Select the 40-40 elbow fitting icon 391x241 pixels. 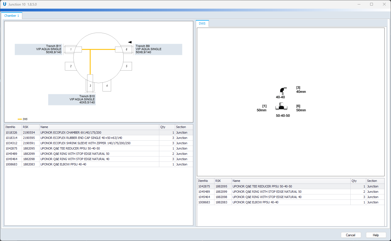(x=283, y=91)
